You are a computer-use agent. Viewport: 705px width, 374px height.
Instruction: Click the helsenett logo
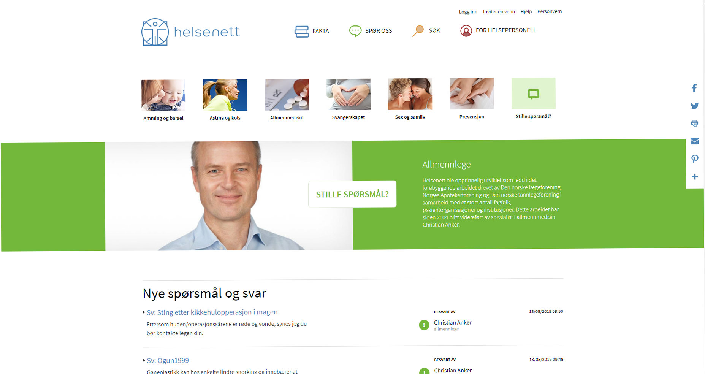click(190, 32)
